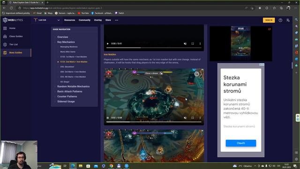Open Microsoft Edge in the taskbar

[x=73, y=166]
